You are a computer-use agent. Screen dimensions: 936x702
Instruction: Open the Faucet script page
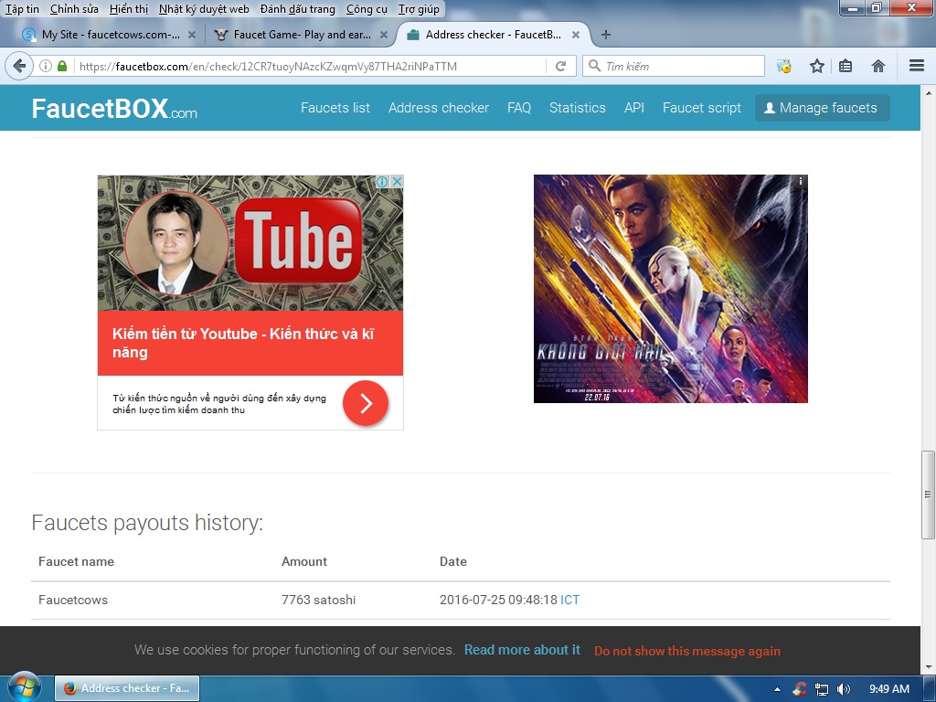click(x=702, y=108)
